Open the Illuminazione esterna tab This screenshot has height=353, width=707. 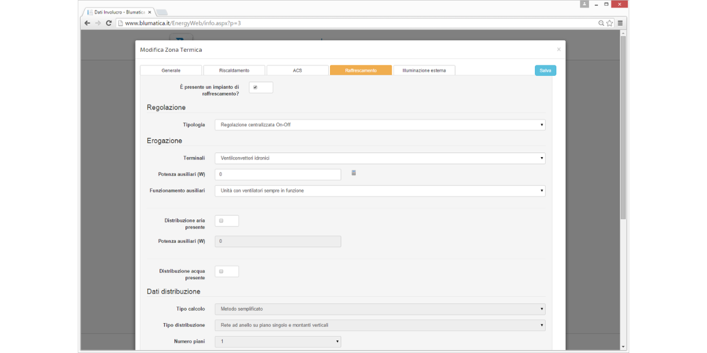coord(424,71)
